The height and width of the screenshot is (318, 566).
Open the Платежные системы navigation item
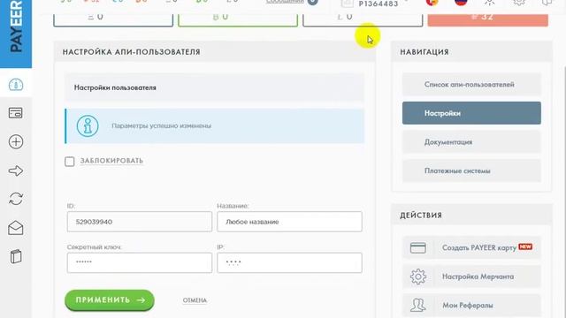coord(471,170)
